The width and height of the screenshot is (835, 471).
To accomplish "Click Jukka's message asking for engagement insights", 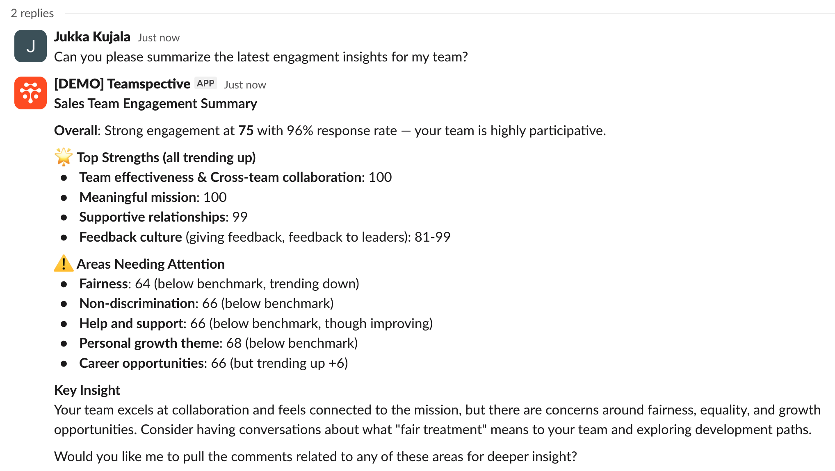I will click(x=261, y=57).
